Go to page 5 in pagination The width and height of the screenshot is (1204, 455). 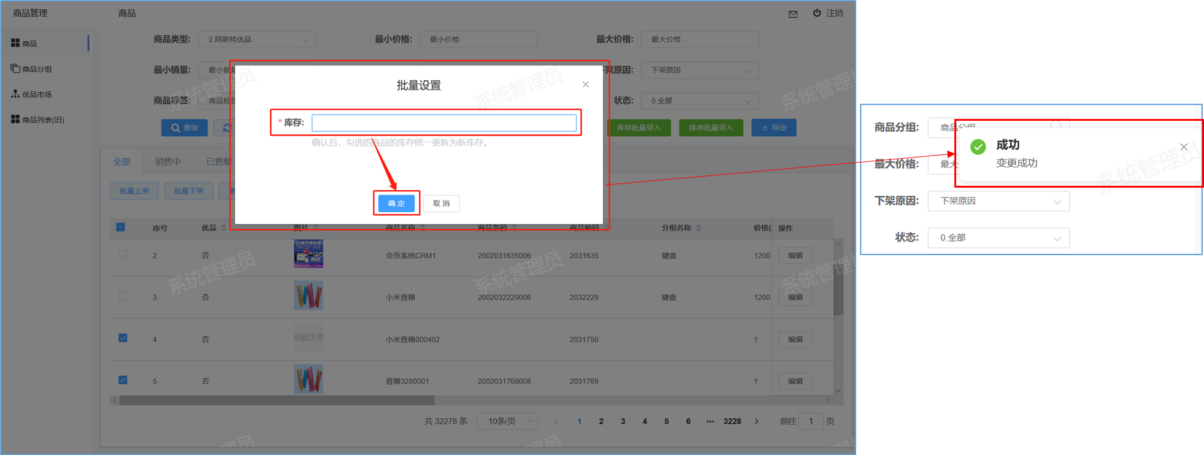point(667,421)
